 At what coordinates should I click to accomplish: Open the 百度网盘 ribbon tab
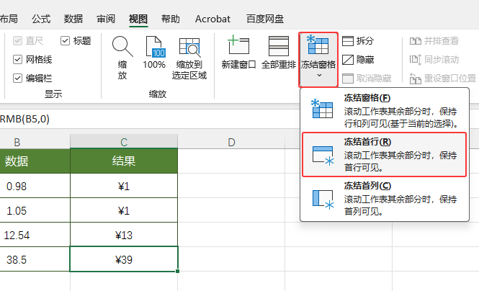click(265, 19)
